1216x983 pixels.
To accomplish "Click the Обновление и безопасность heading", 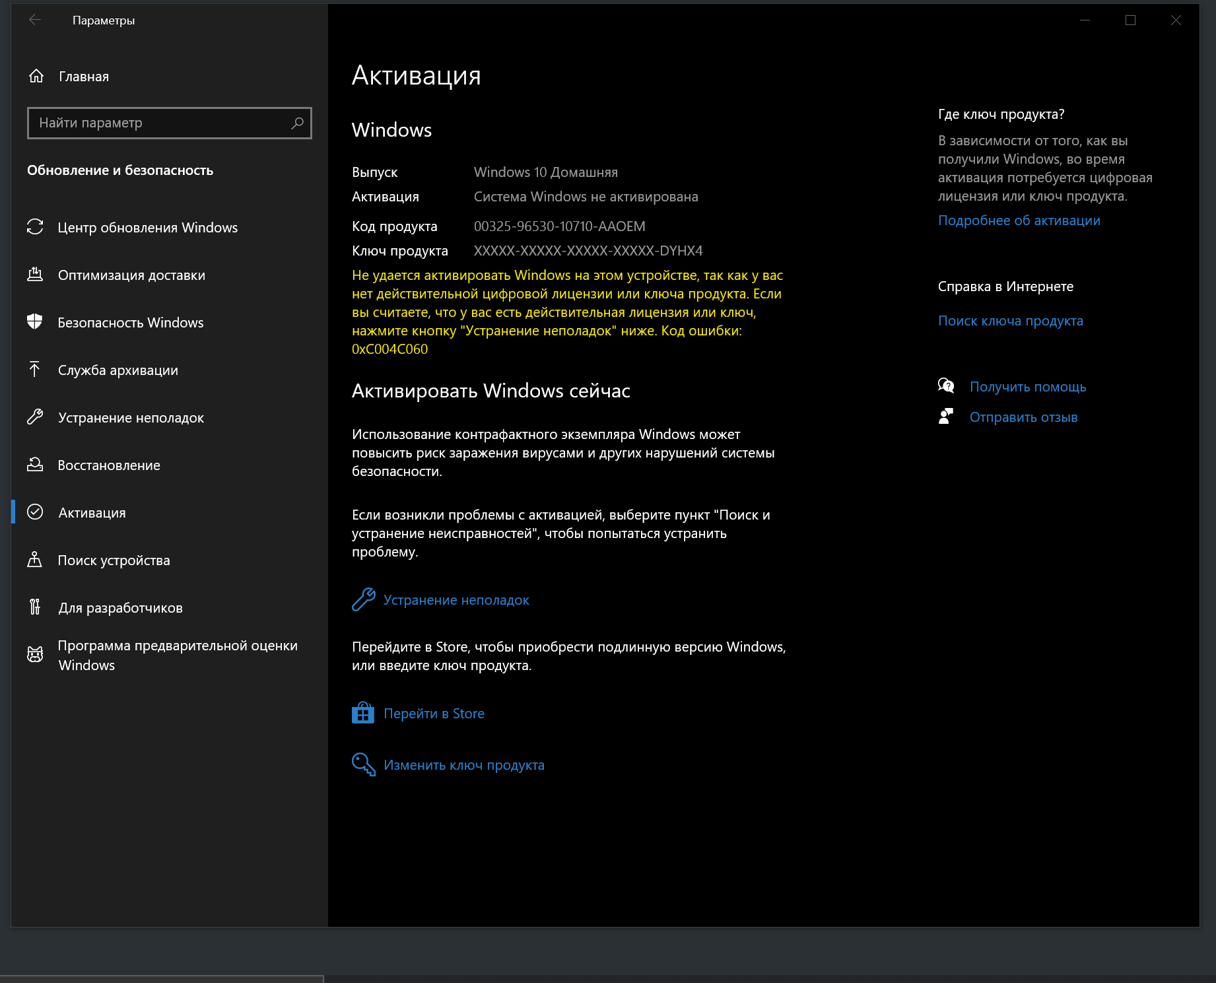I will pyautogui.click(x=120, y=170).
